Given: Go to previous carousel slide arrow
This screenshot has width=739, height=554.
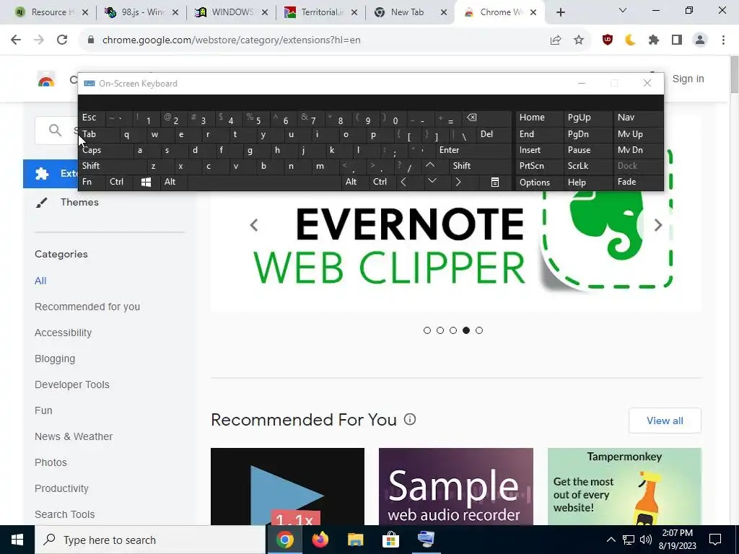Looking at the screenshot, I should coord(254,225).
